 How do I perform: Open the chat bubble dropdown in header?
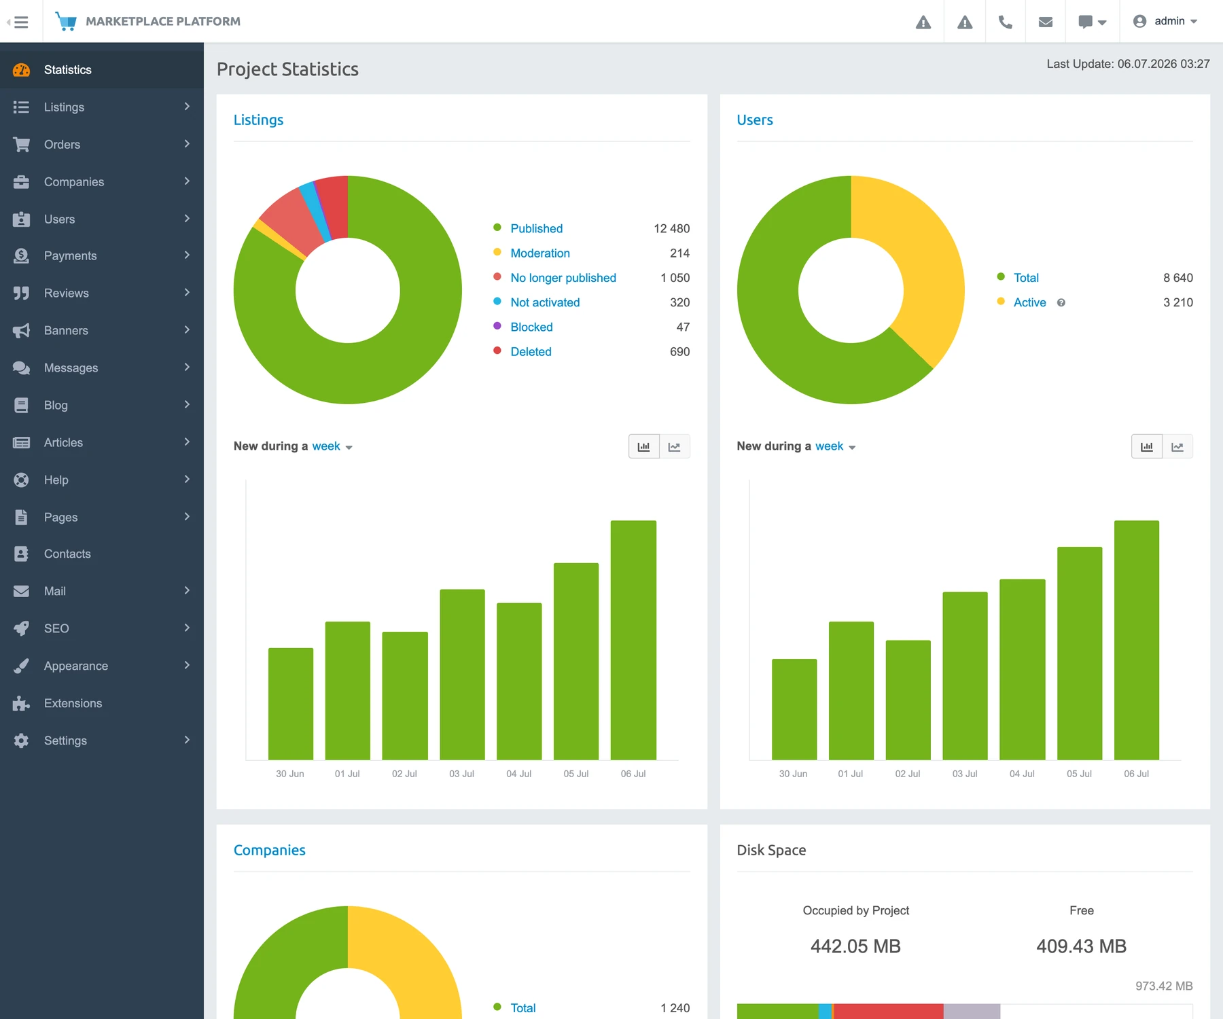point(1093,22)
